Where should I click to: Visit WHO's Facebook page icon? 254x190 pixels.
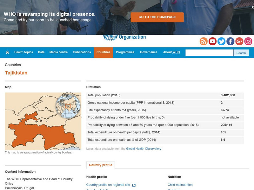230,41
